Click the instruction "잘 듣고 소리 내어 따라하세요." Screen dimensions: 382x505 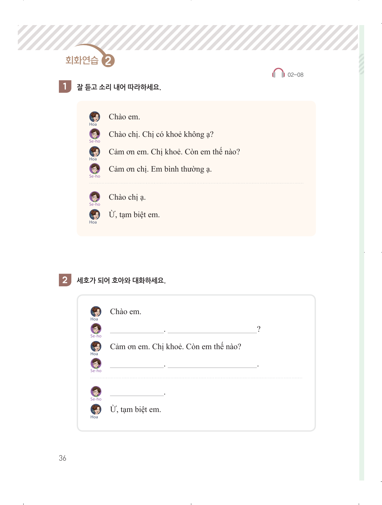[119, 87]
